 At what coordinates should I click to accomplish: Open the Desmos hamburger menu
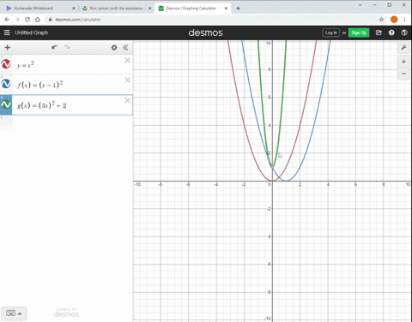tap(7, 33)
